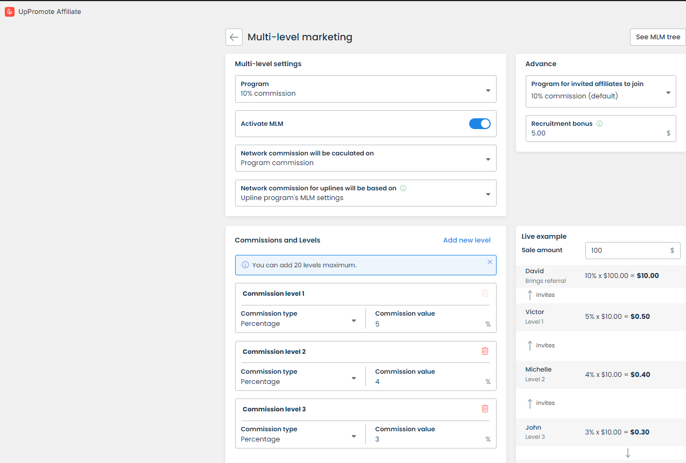Go back using the arrow button
The image size is (686, 463).
click(234, 37)
